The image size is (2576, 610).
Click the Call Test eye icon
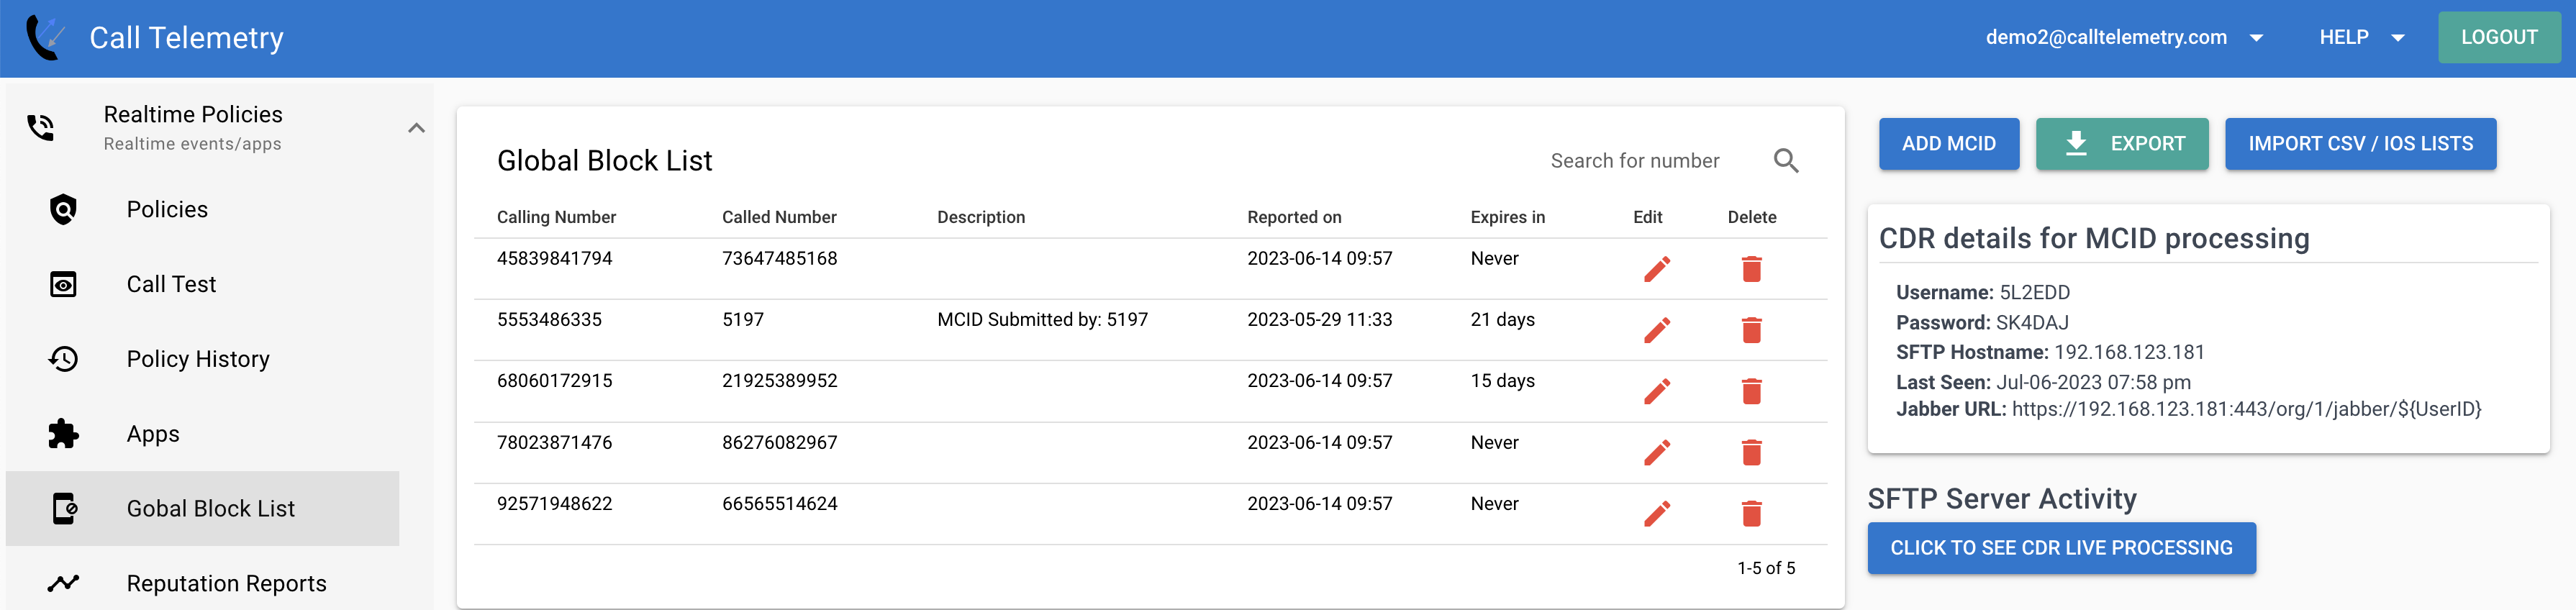63,284
